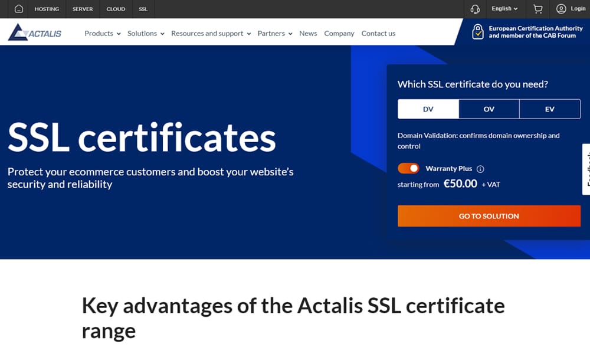Image resolution: width=590 pixels, height=354 pixels.
Task: Open the shopping cart
Action: (x=537, y=9)
